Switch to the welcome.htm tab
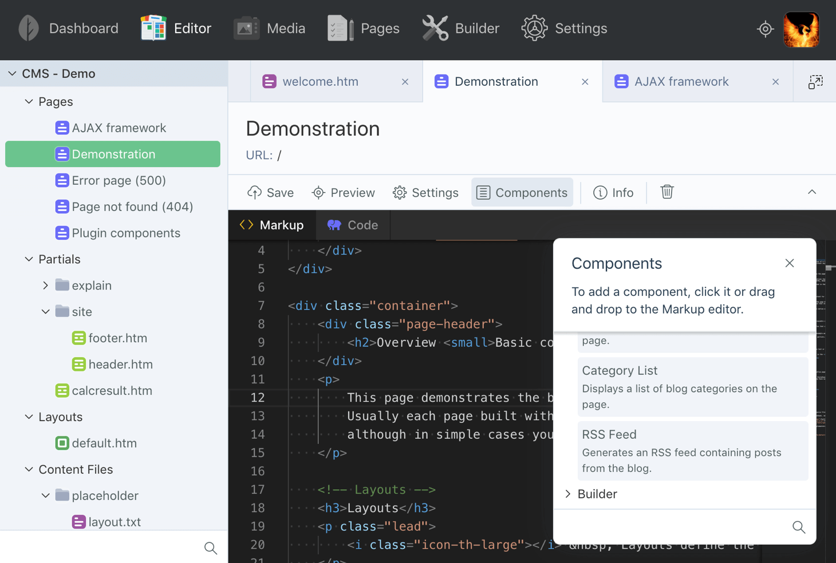Image resolution: width=836 pixels, height=563 pixels. 320,82
